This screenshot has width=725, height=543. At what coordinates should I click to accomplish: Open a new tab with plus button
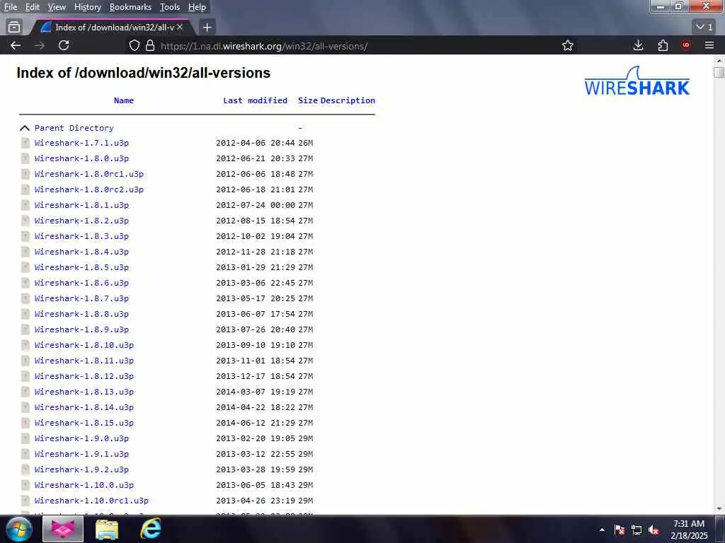(x=207, y=28)
